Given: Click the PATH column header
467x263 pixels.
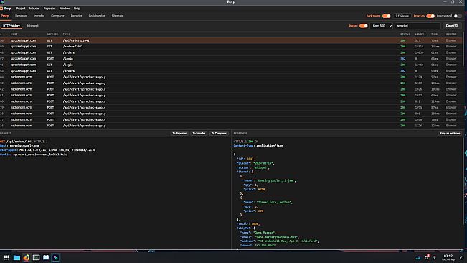Looking at the screenshot, I should point(66,34).
